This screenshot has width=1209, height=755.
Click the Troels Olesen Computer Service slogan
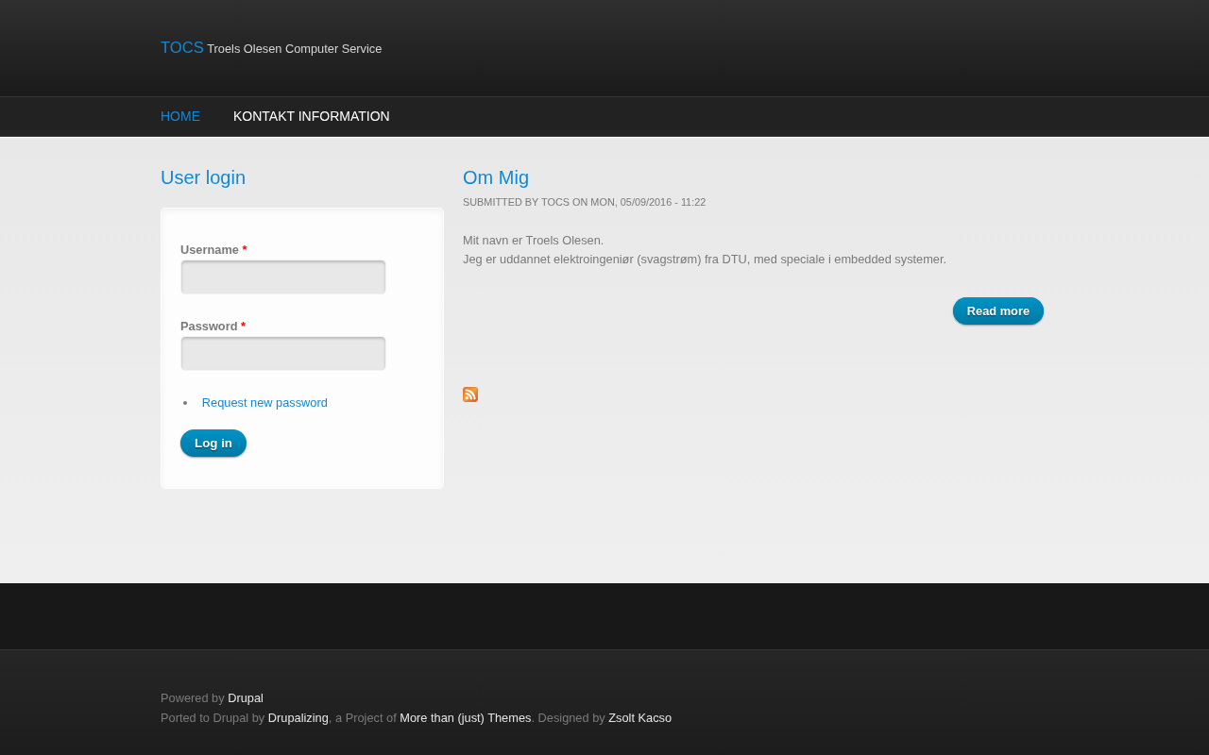coord(294,49)
